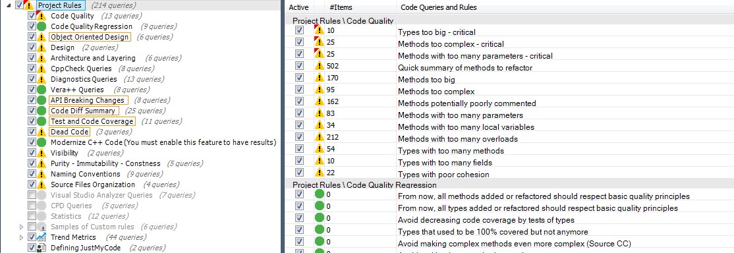Click the green circle beside Code Quality Regression group
The height and width of the screenshot is (253, 734).
tap(42, 26)
